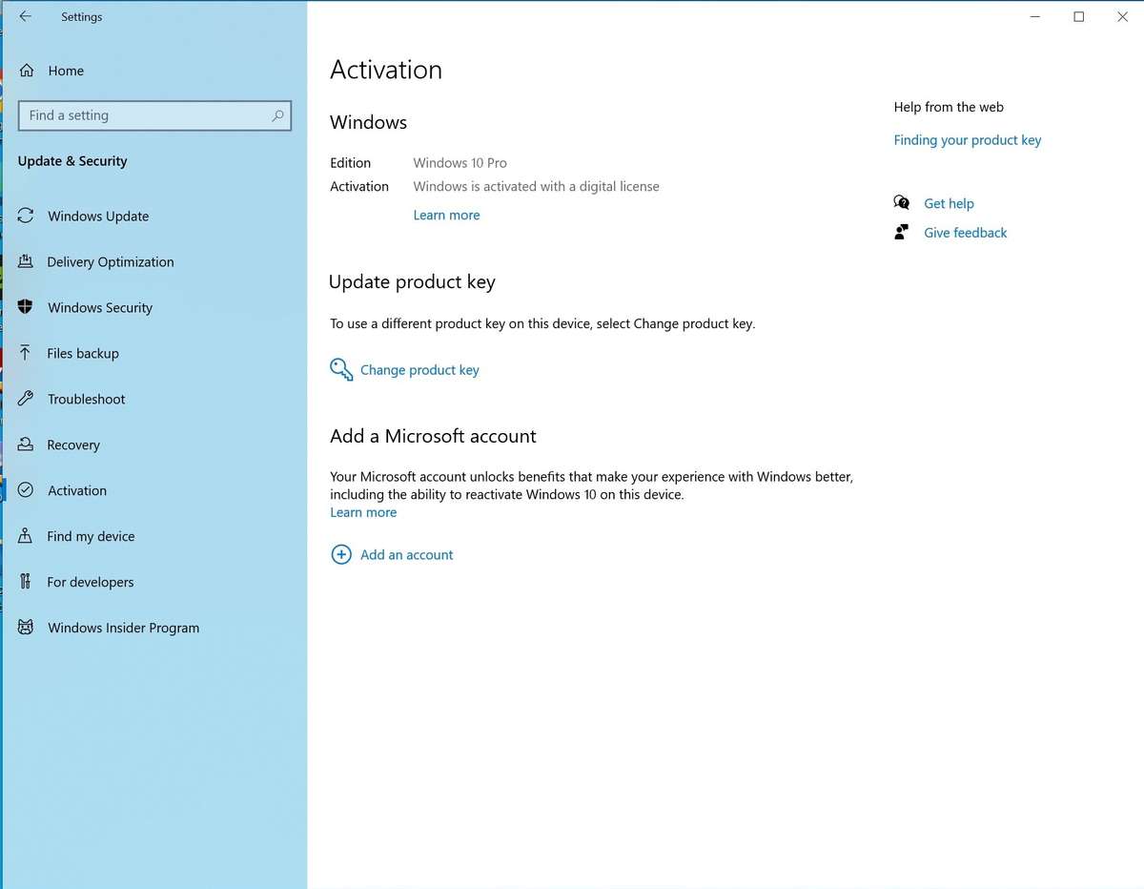Click Learn more under Add a Microsoft account
The height and width of the screenshot is (889, 1144).
[363, 512]
